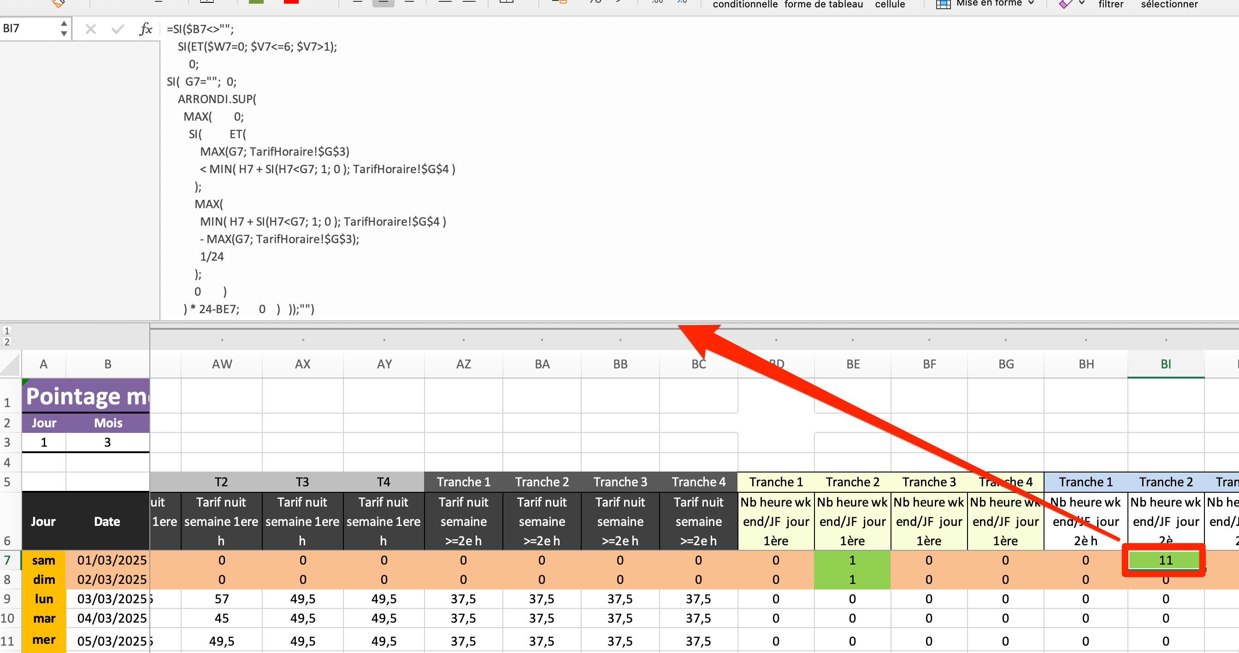Select the date cell 01/03/2025

pyautogui.click(x=108, y=560)
